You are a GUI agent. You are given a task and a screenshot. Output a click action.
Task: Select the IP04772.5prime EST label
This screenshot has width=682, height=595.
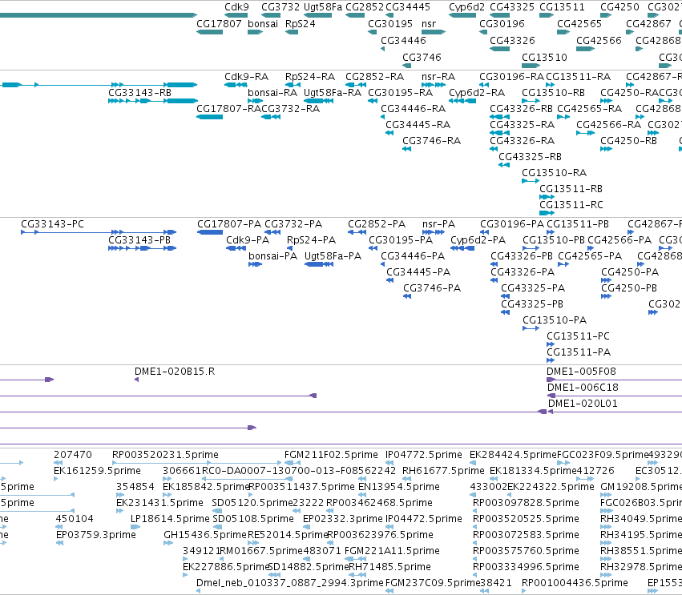click(x=424, y=455)
